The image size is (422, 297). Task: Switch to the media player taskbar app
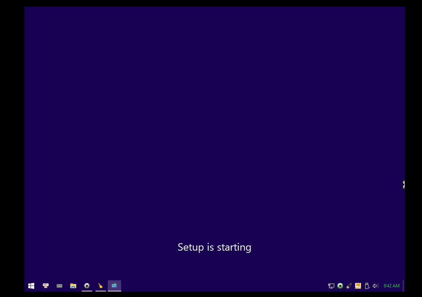87,286
